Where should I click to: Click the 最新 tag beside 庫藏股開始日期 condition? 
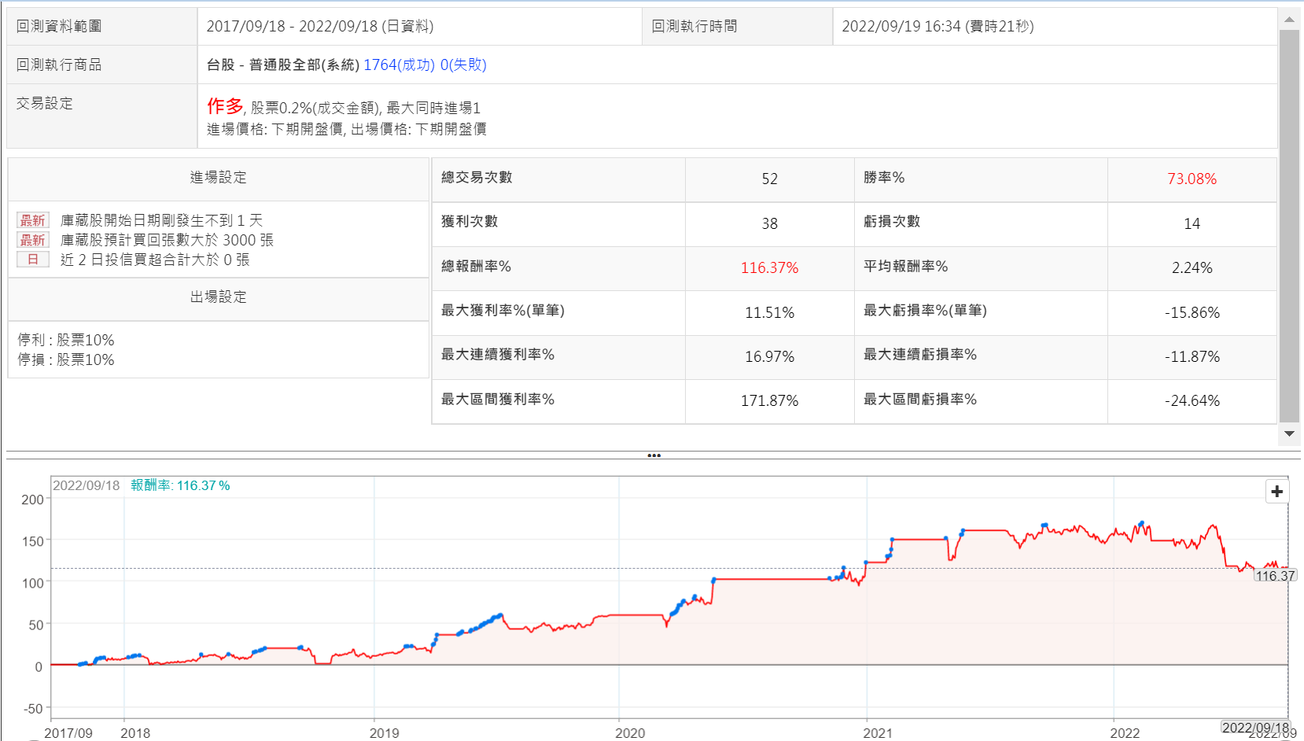33,220
